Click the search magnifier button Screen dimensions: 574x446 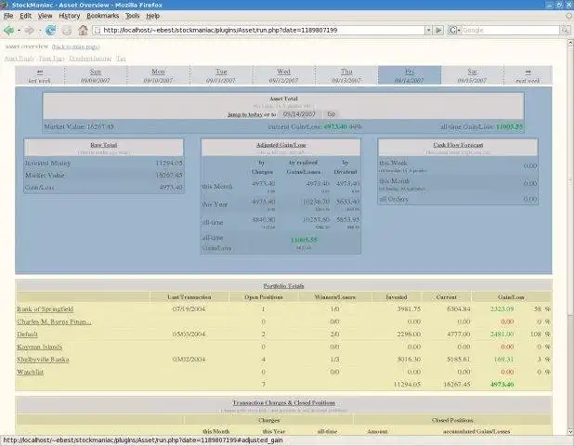click(565, 31)
